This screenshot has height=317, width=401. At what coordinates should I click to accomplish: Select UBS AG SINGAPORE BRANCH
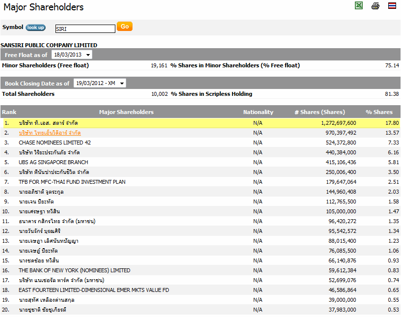(53, 162)
